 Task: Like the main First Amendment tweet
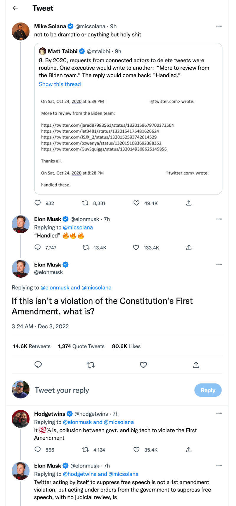(x=143, y=365)
